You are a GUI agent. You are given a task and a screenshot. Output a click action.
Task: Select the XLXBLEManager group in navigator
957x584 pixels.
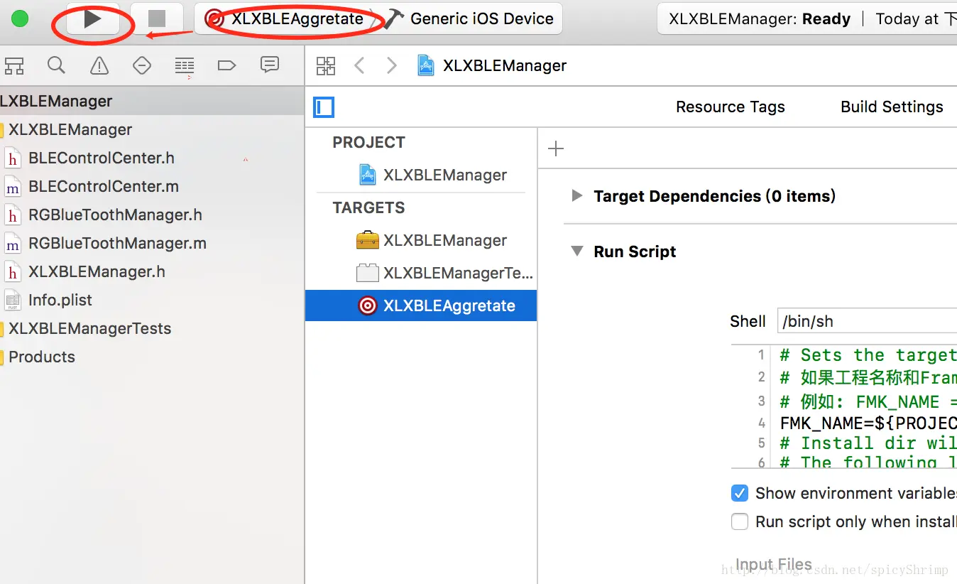pos(70,129)
